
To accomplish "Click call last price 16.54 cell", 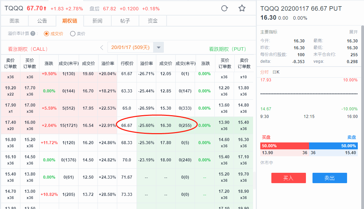I will (x=88, y=125).
